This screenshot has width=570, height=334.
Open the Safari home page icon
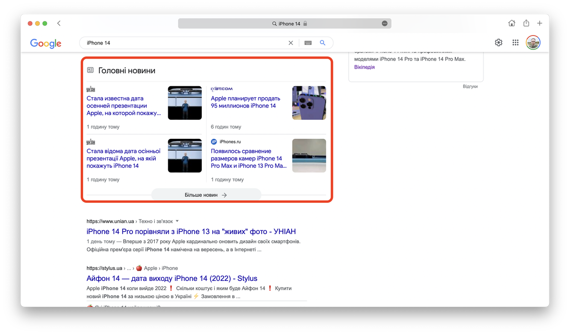point(512,23)
